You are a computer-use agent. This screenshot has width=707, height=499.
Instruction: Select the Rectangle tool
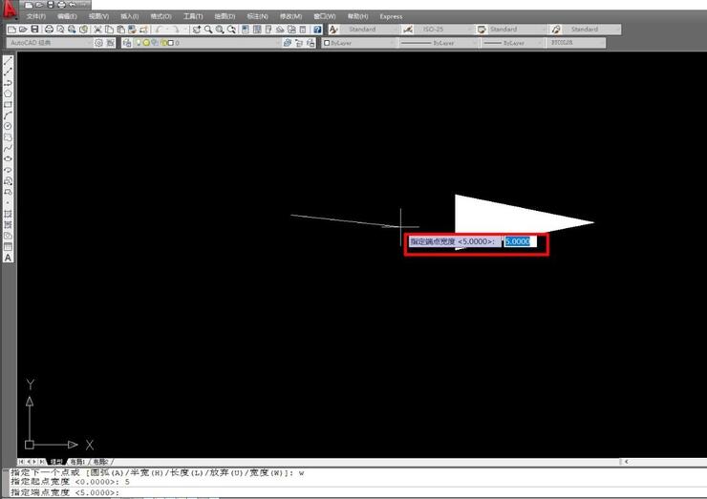coord(8,104)
